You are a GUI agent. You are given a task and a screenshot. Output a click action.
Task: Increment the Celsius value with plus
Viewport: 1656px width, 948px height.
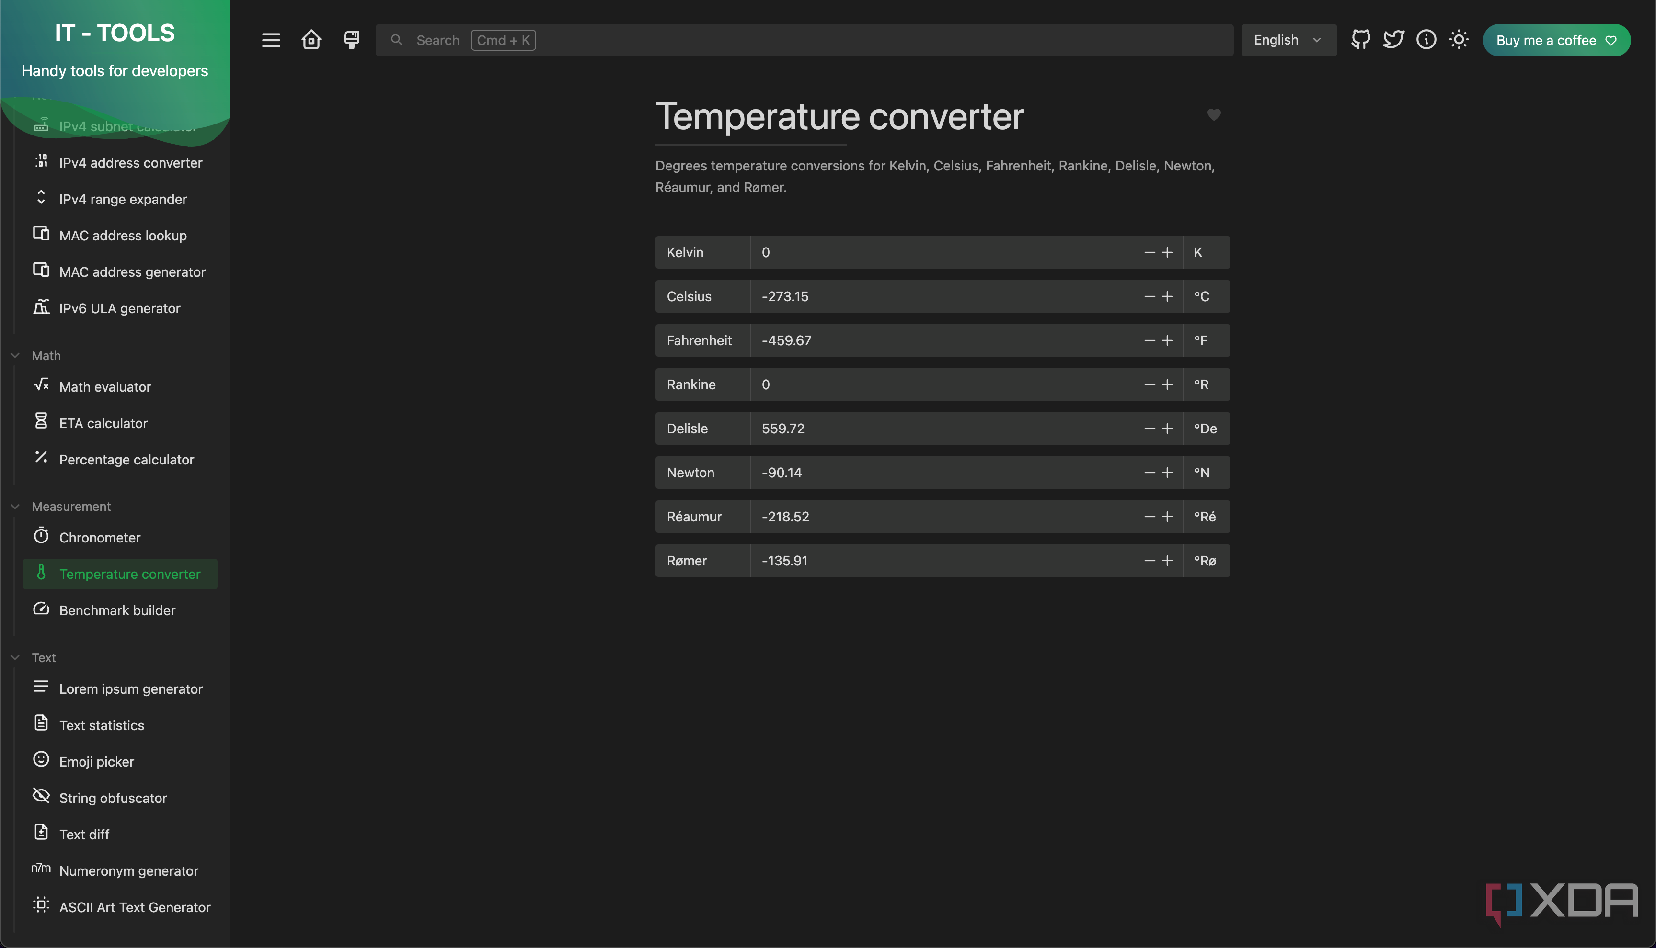click(x=1167, y=297)
